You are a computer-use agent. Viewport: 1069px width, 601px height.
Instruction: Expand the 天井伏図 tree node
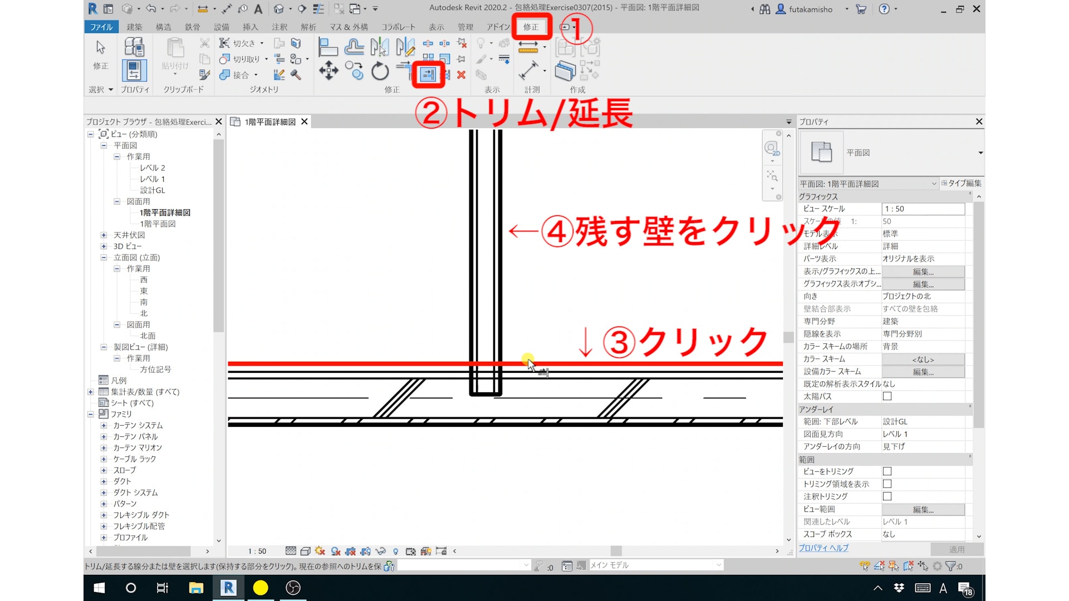point(104,235)
